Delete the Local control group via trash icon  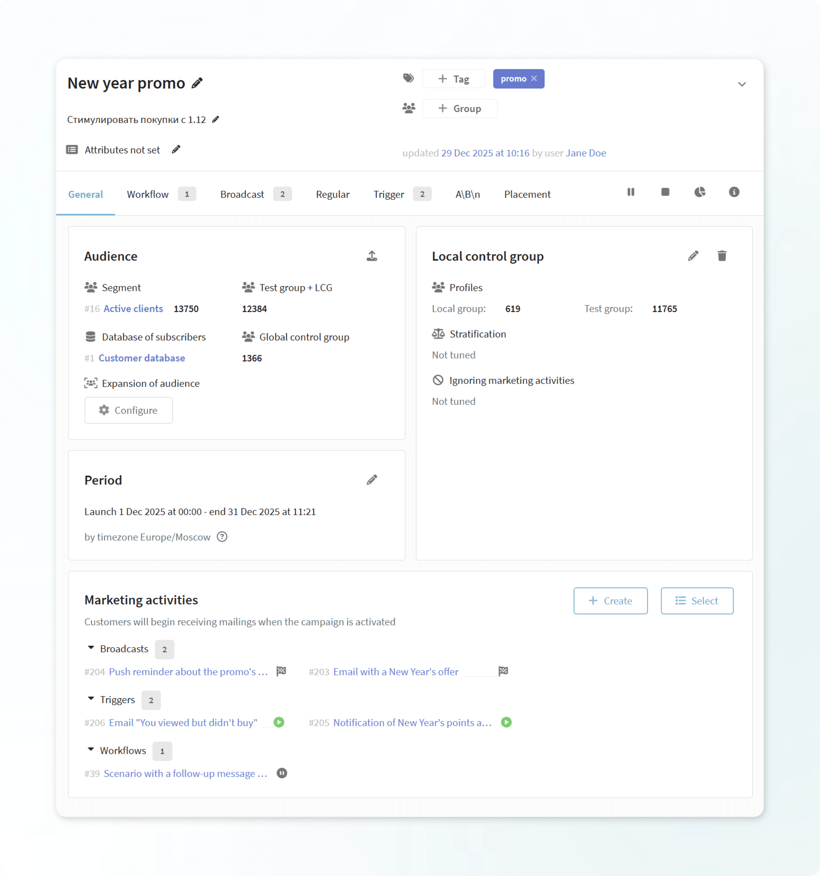(x=722, y=256)
